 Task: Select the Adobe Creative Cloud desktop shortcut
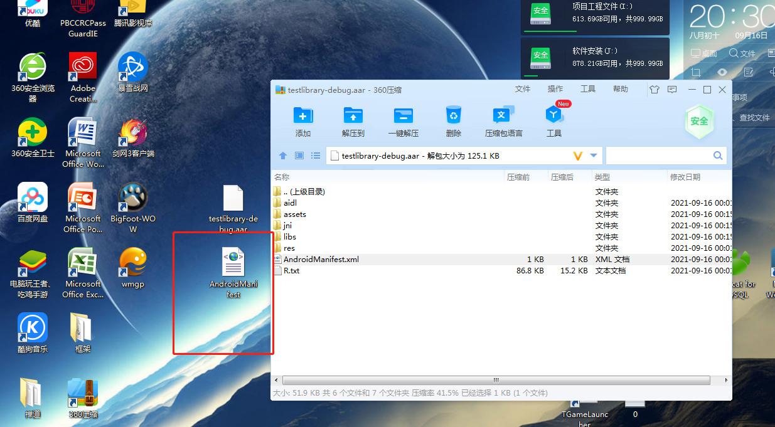83,76
